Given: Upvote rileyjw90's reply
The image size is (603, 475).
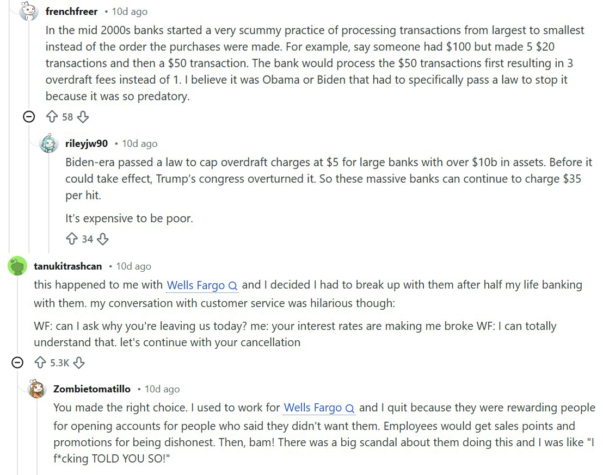Looking at the screenshot, I should tap(72, 239).
